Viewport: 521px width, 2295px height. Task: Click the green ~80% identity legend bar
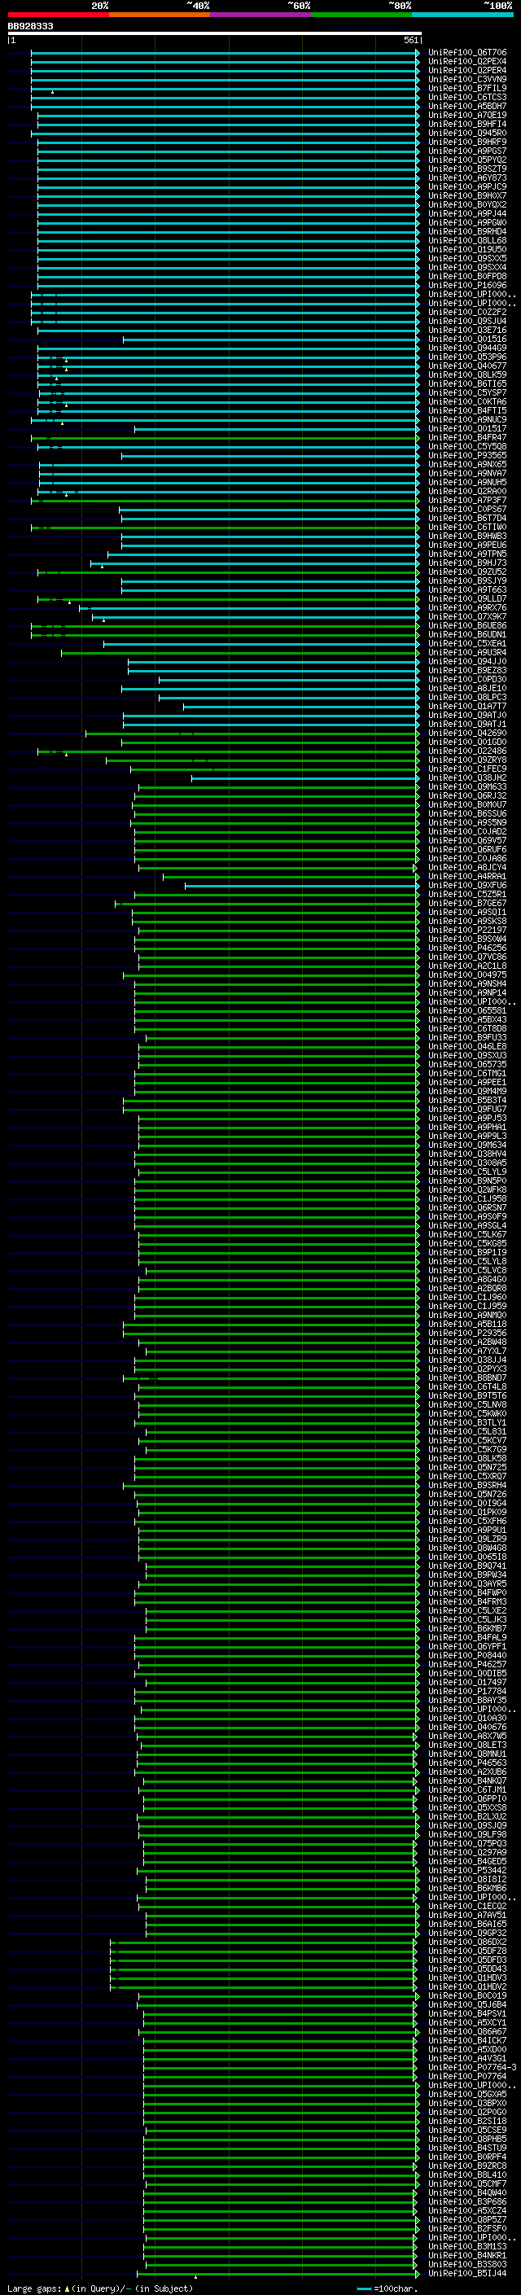[361, 15]
